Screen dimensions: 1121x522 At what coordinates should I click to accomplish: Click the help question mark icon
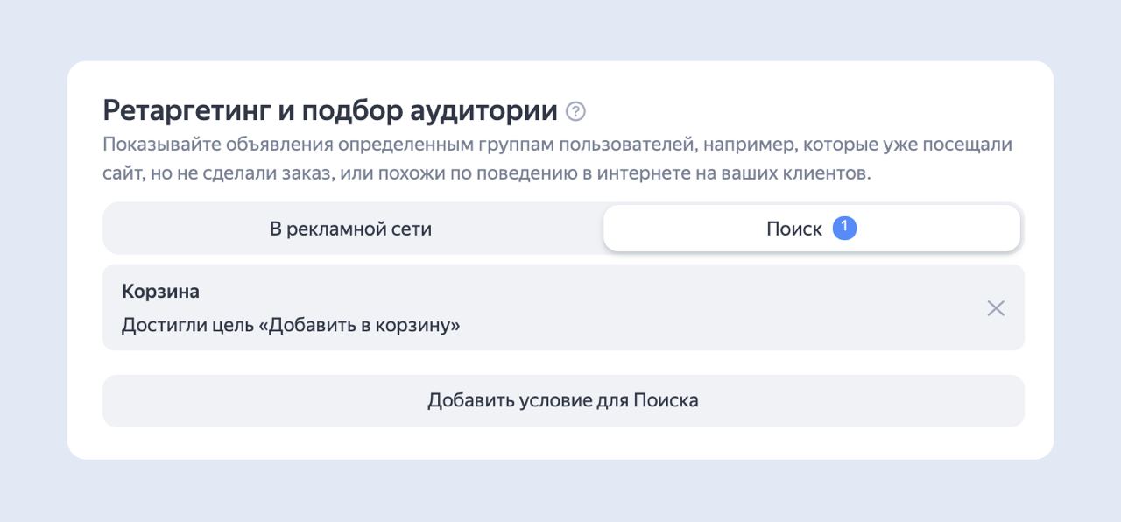click(575, 112)
